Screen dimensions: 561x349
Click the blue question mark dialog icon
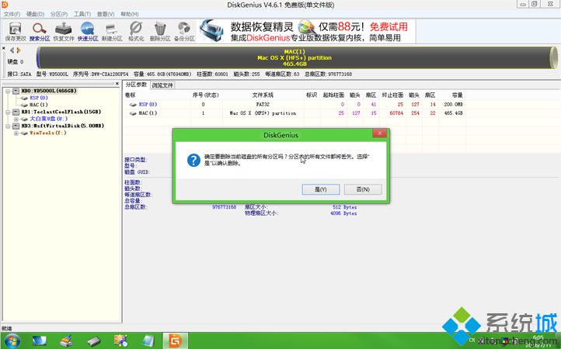point(193,160)
